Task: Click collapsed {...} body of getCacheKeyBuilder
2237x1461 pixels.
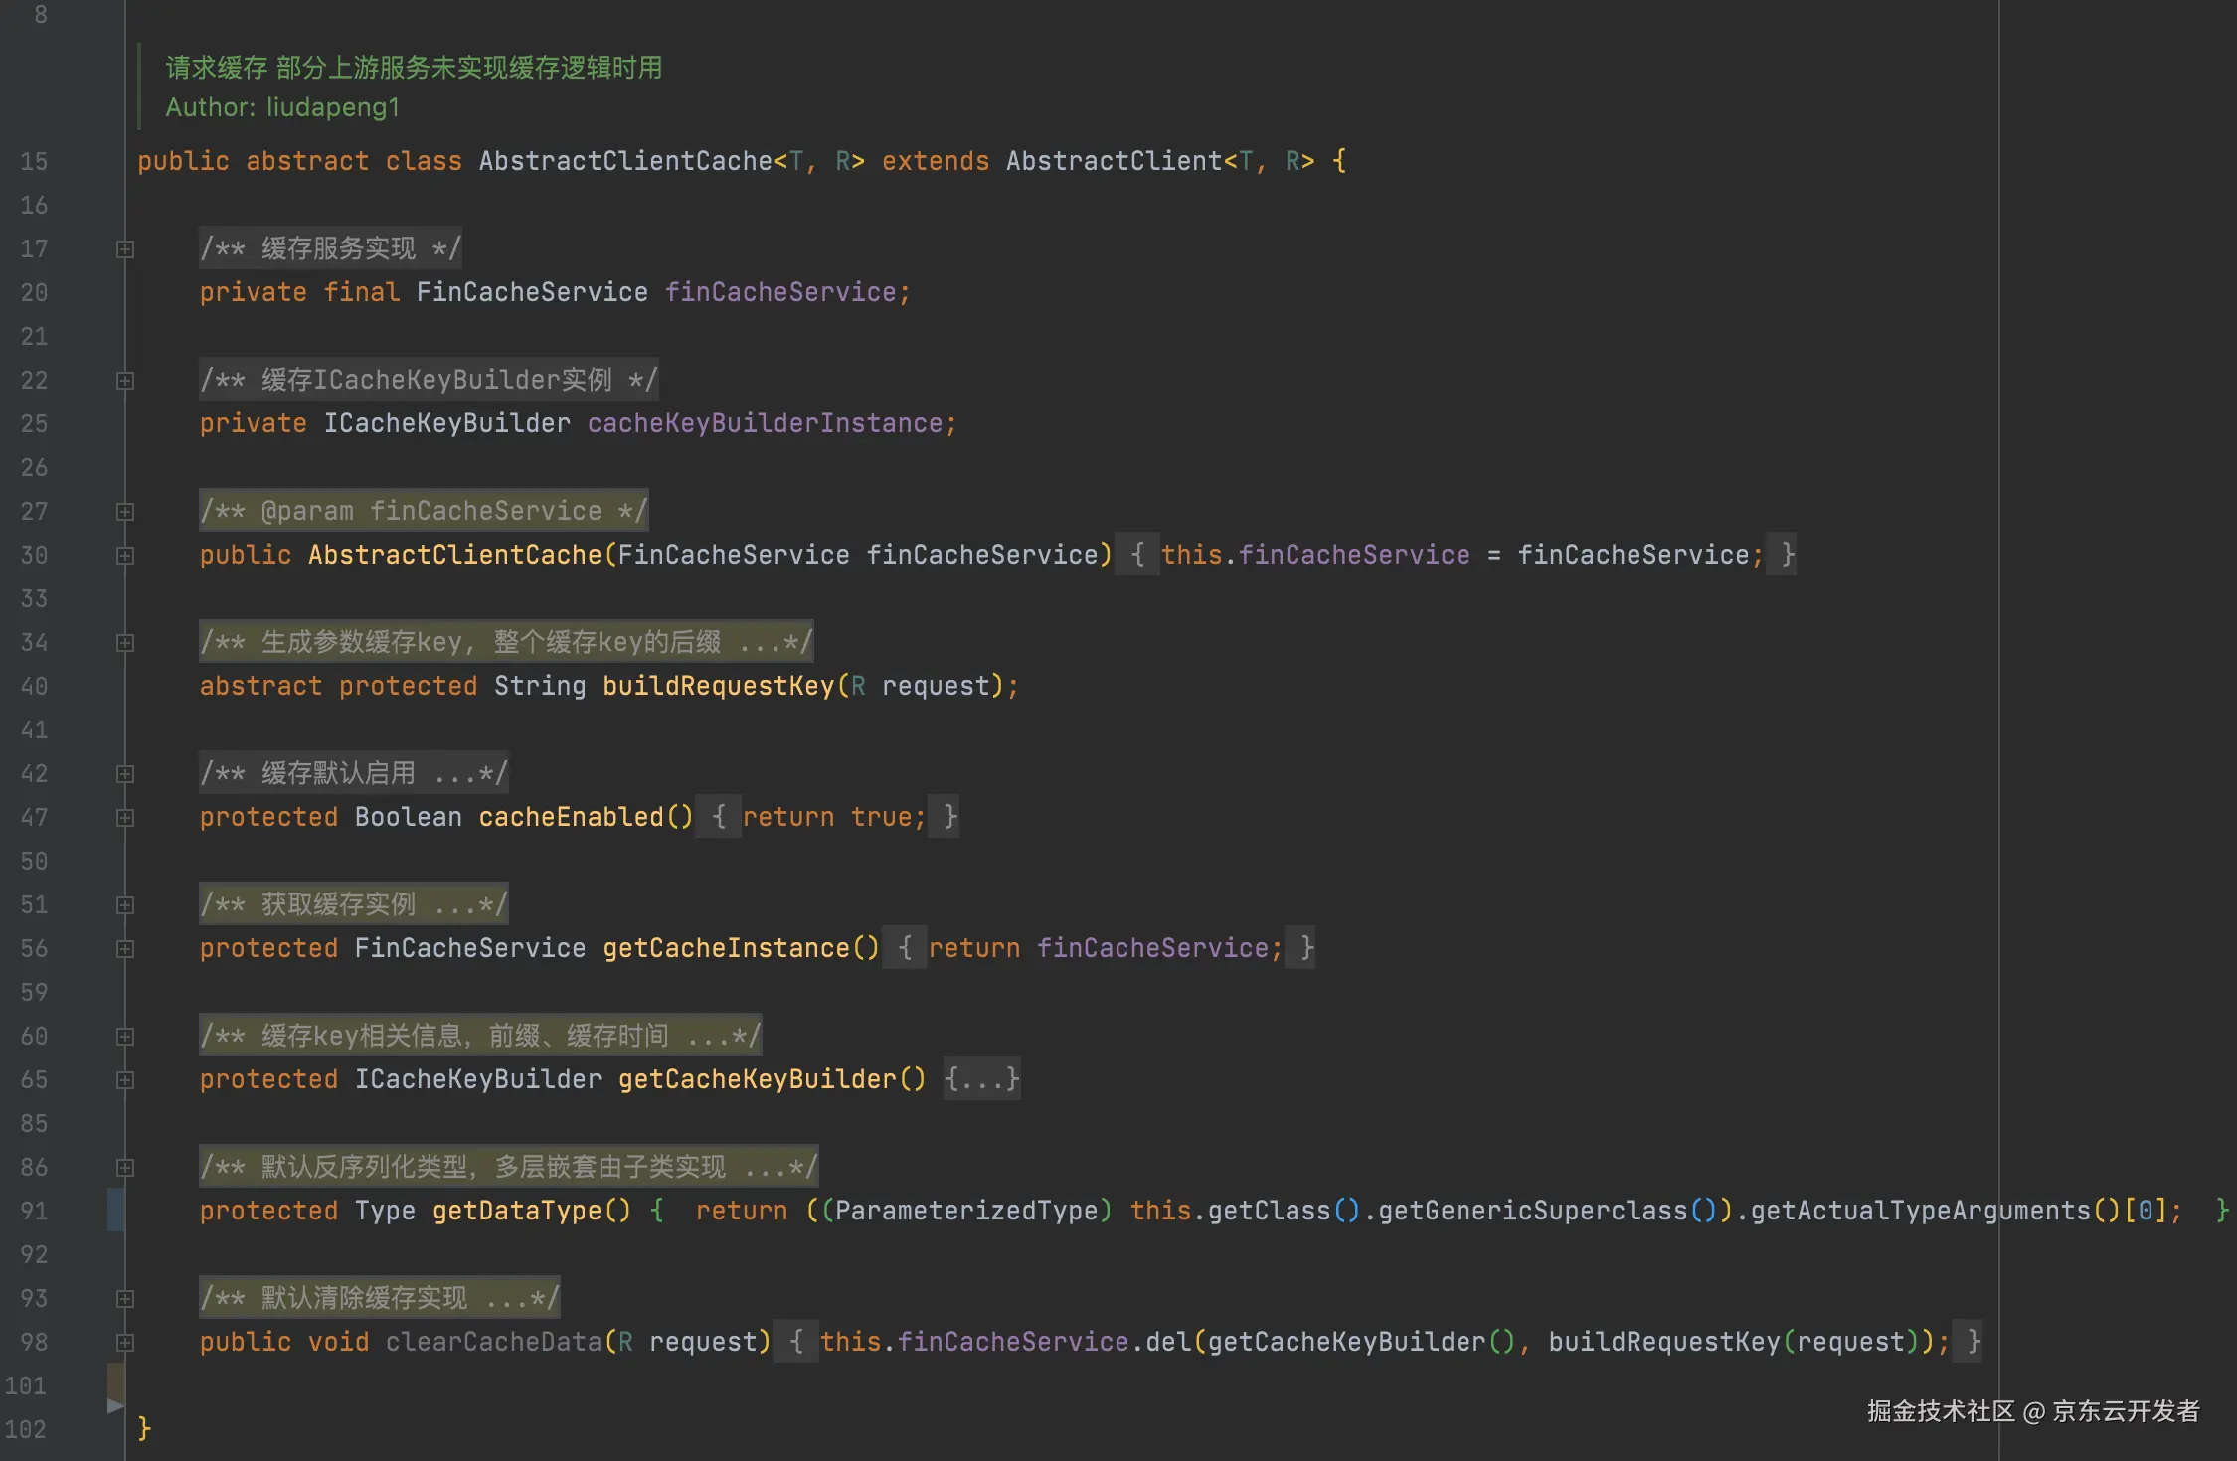Action: click(x=981, y=1079)
